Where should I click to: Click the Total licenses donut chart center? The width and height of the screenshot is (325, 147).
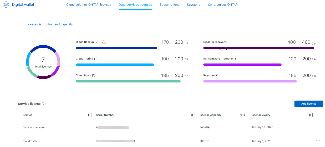(x=43, y=62)
